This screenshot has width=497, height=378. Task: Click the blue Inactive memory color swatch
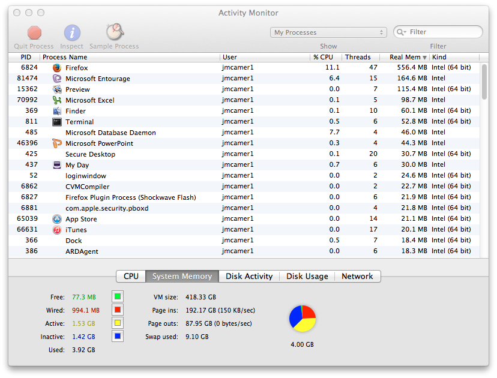click(118, 336)
